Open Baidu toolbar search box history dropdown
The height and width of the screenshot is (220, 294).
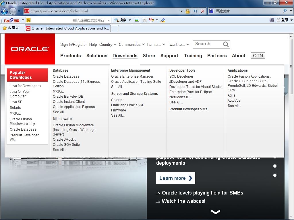pyautogui.click(x=109, y=20)
